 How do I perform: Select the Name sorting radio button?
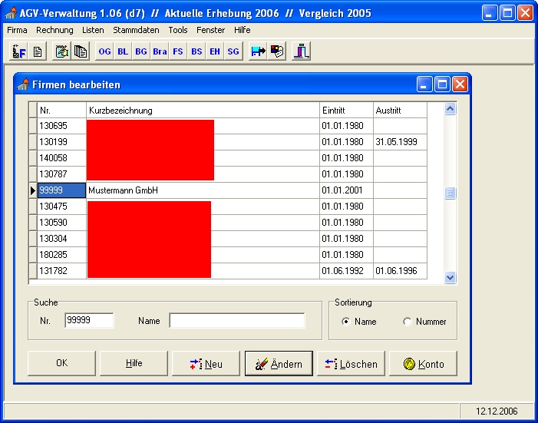point(345,322)
